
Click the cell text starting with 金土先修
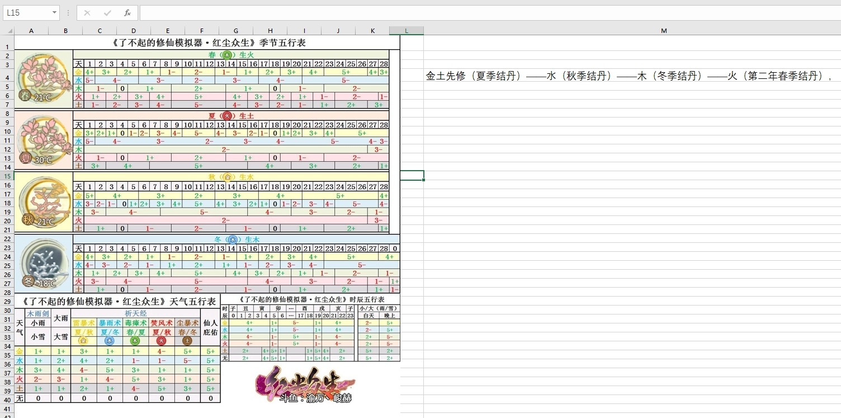(629, 76)
